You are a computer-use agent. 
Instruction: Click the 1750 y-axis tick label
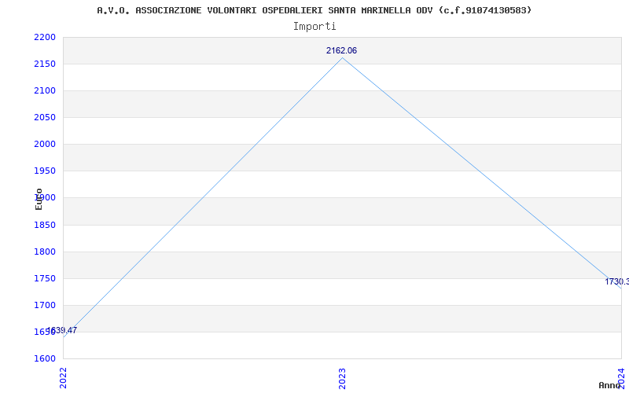[x=45, y=279]
